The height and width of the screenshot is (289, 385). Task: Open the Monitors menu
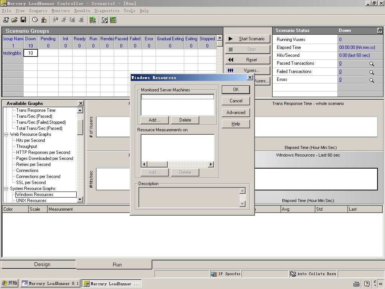point(61,11)
